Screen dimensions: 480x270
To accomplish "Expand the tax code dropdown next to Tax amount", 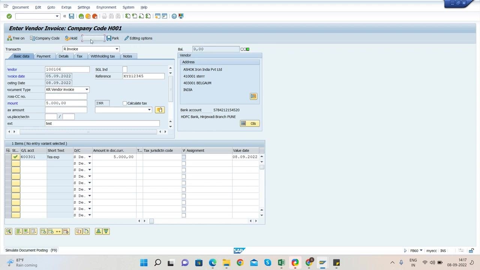I will 149,110.
